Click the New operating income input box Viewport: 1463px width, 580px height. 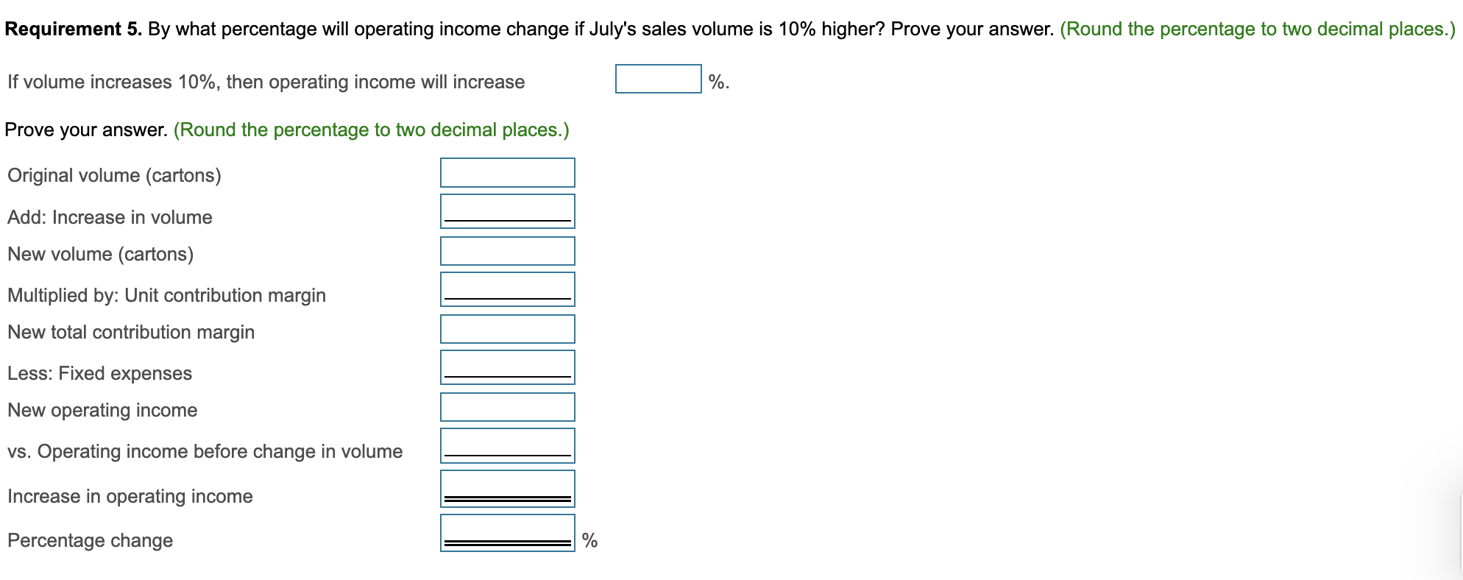coord(506,407)
